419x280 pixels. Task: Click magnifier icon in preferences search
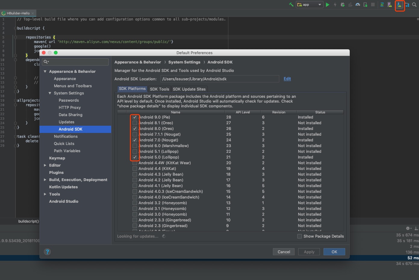point(46,62)
